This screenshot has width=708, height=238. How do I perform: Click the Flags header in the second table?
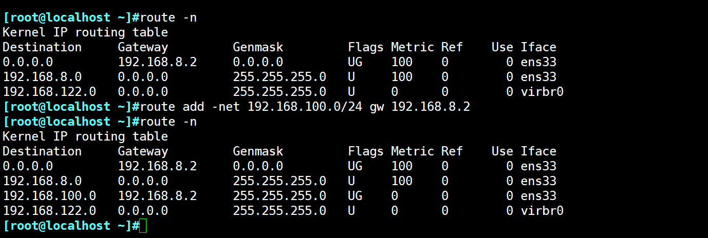(365, 151)
